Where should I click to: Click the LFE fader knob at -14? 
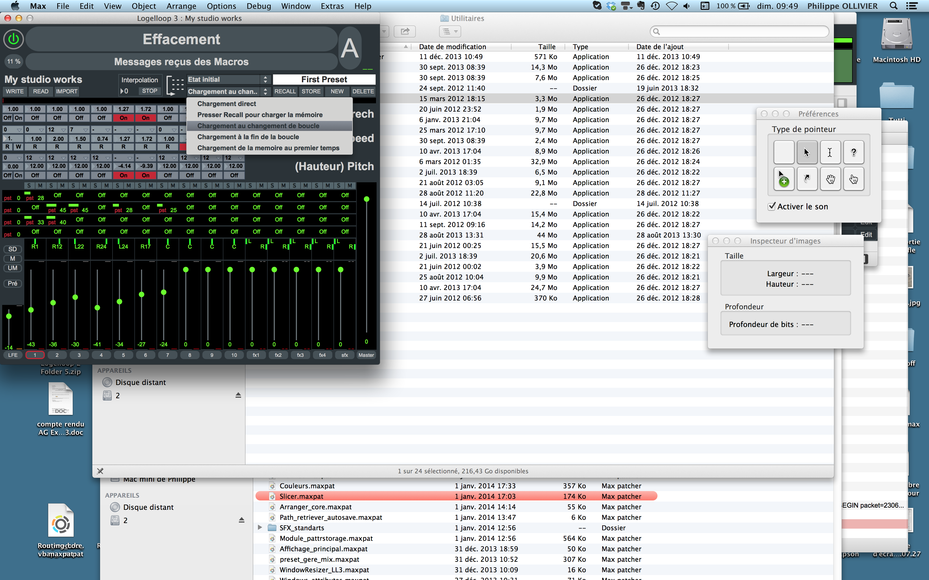coord(9,316)
